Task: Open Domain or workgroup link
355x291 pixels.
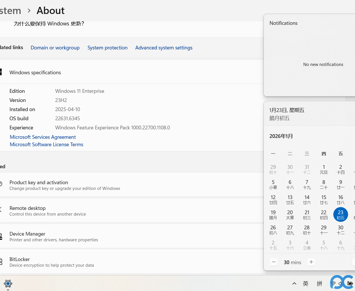Action: 55,48
